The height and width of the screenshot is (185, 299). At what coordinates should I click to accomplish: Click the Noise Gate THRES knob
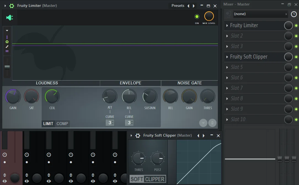click(208, 96)
